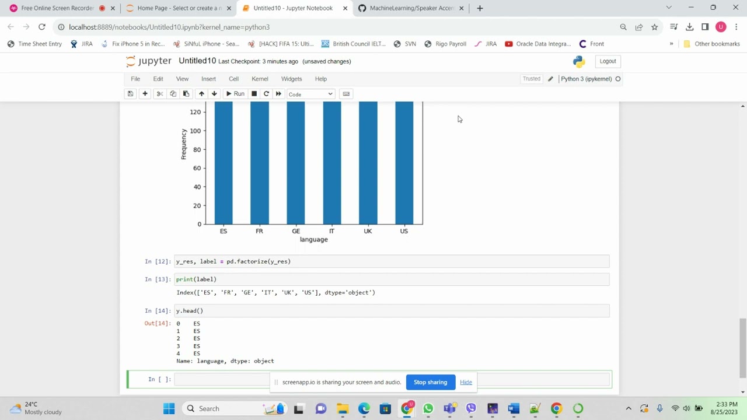
Task: Cut selected cells with scissors icon
Action: pyautogui.click(x=159, y=94)
